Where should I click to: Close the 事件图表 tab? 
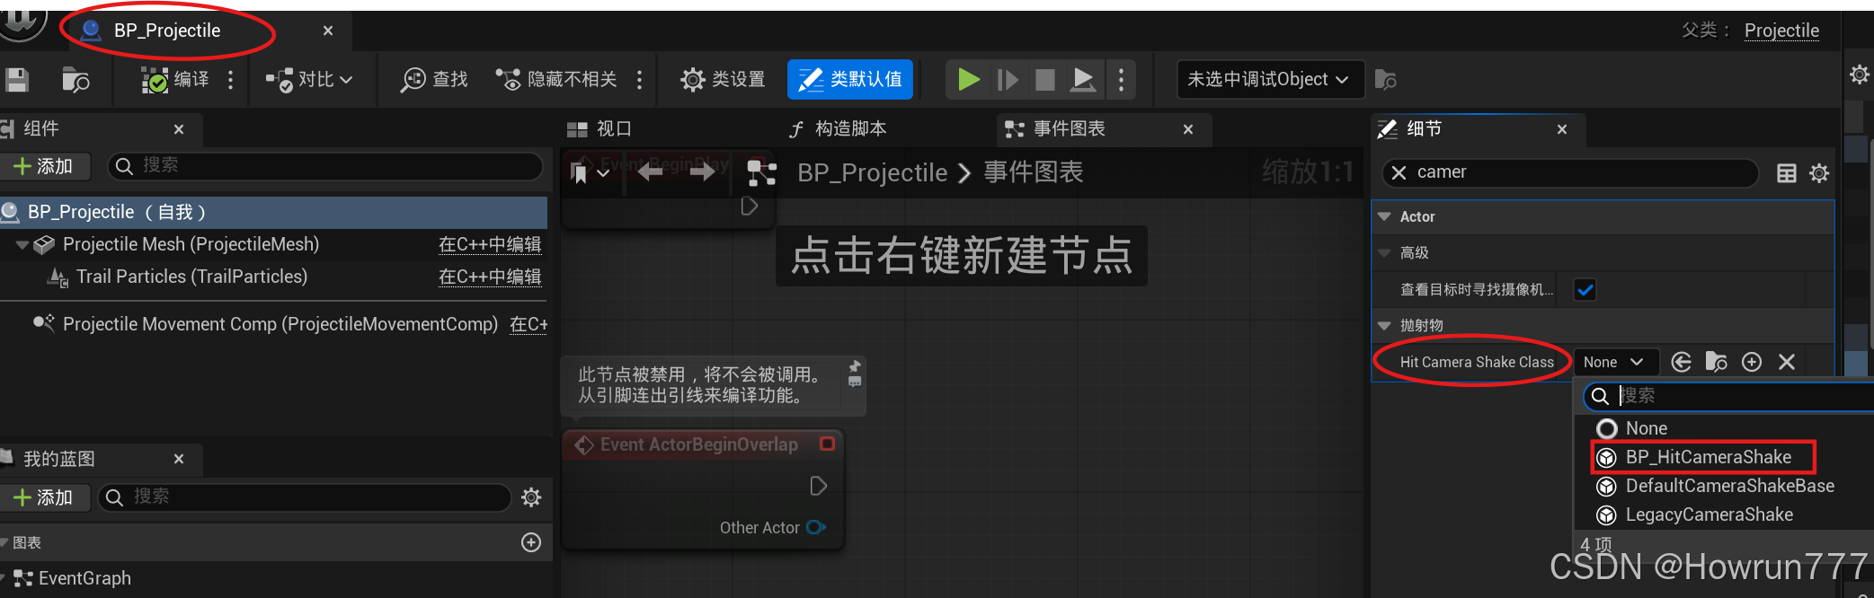[1188, 129]
